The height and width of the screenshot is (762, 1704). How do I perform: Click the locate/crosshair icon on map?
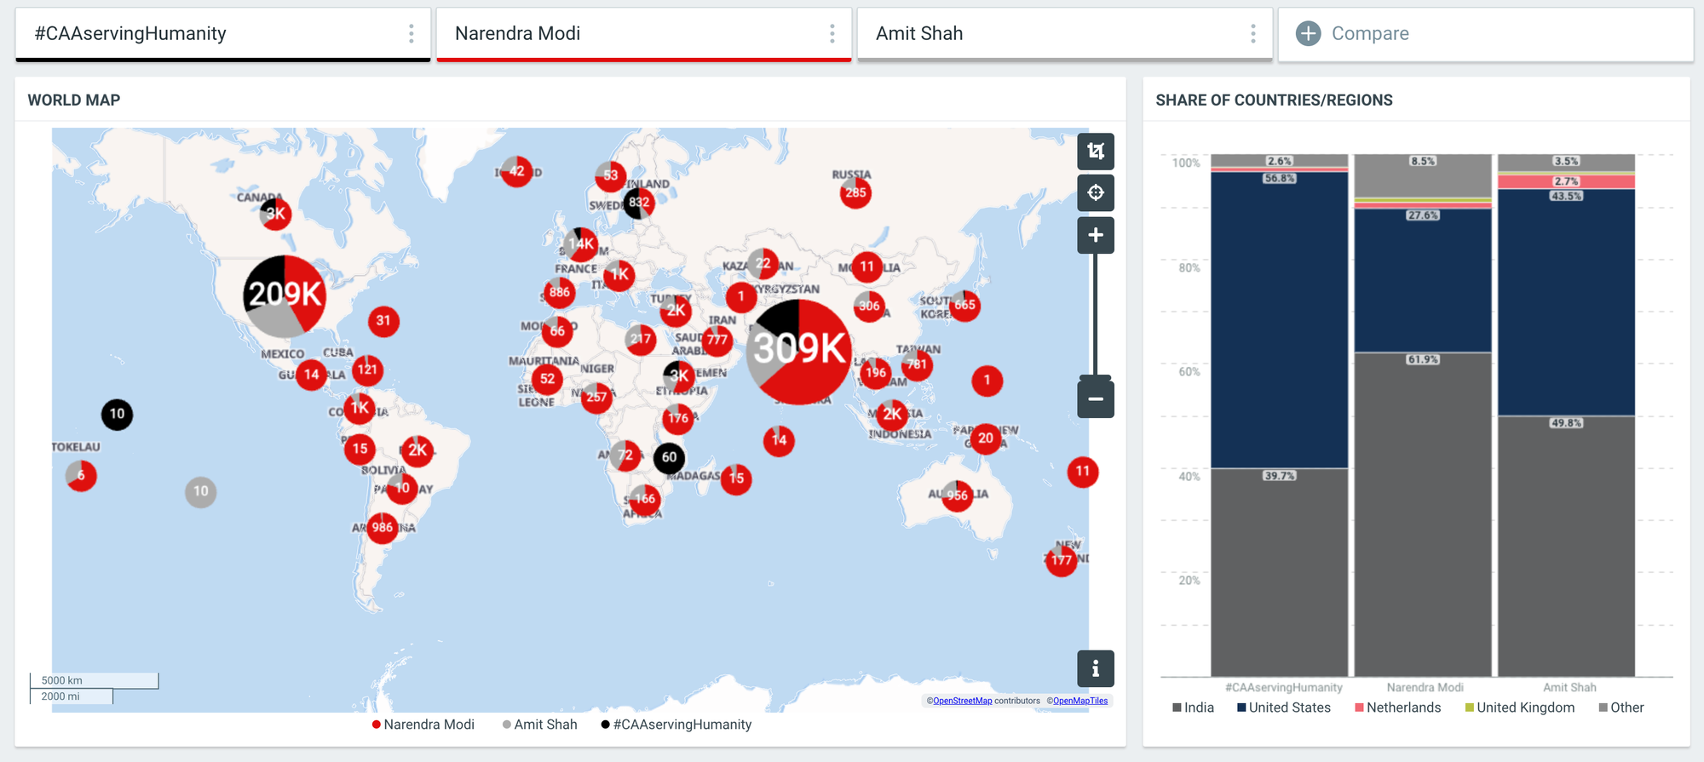pos(1096,192)
